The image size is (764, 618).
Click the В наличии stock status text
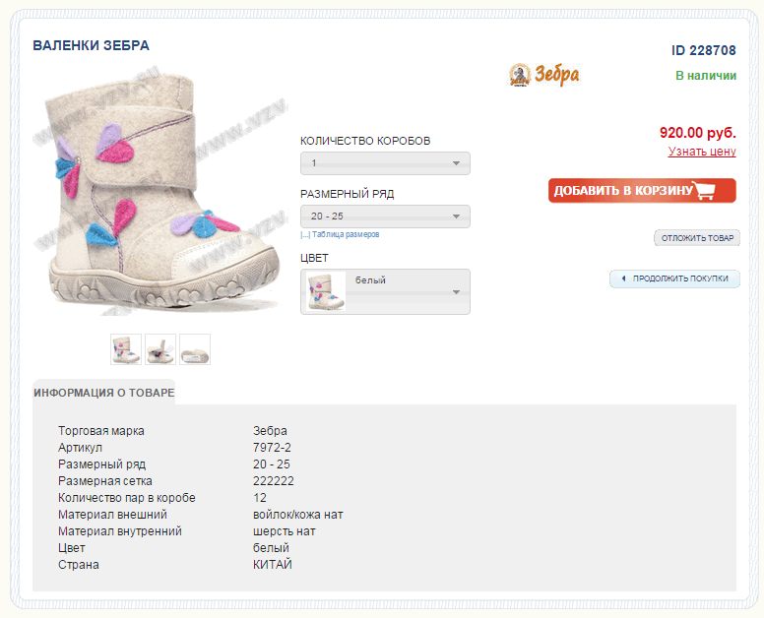coord(705,76)
